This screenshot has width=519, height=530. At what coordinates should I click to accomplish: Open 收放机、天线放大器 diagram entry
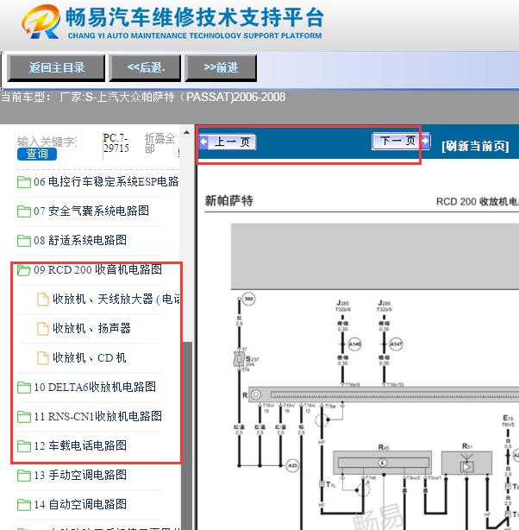pyautogui.click(x=116, y=300)
